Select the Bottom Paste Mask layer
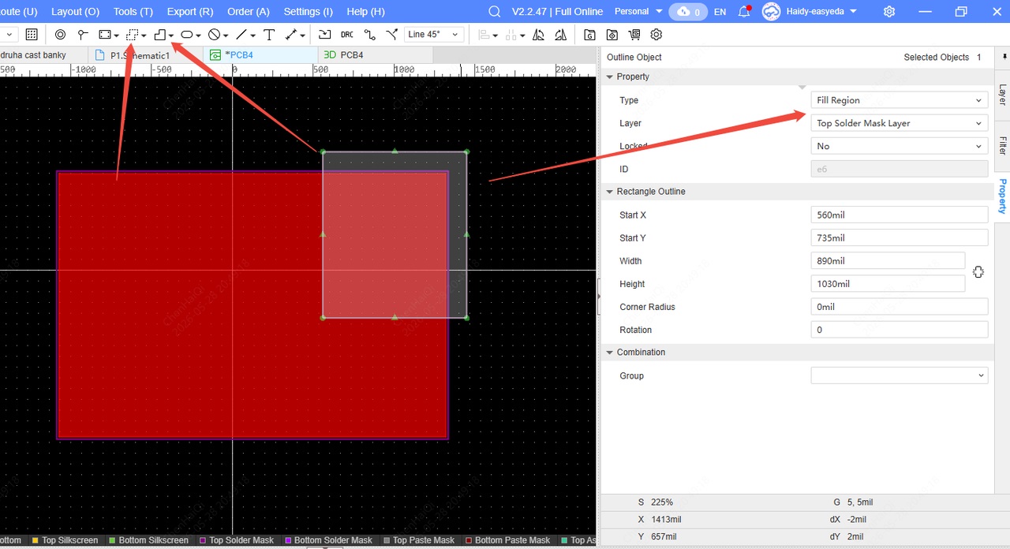The height and width of the screenshot is (549, 1010). pyautogui.click(x=507, y=540)
